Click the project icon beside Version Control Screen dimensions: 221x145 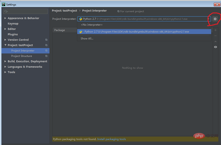(46, 40)
